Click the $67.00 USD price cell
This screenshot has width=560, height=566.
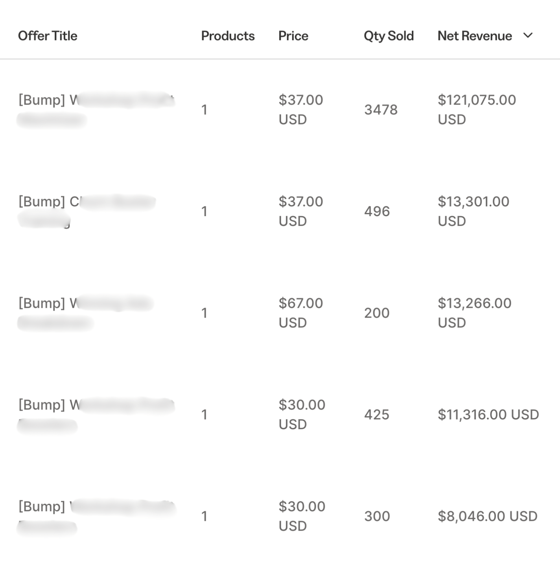click(x=300, y=313)
